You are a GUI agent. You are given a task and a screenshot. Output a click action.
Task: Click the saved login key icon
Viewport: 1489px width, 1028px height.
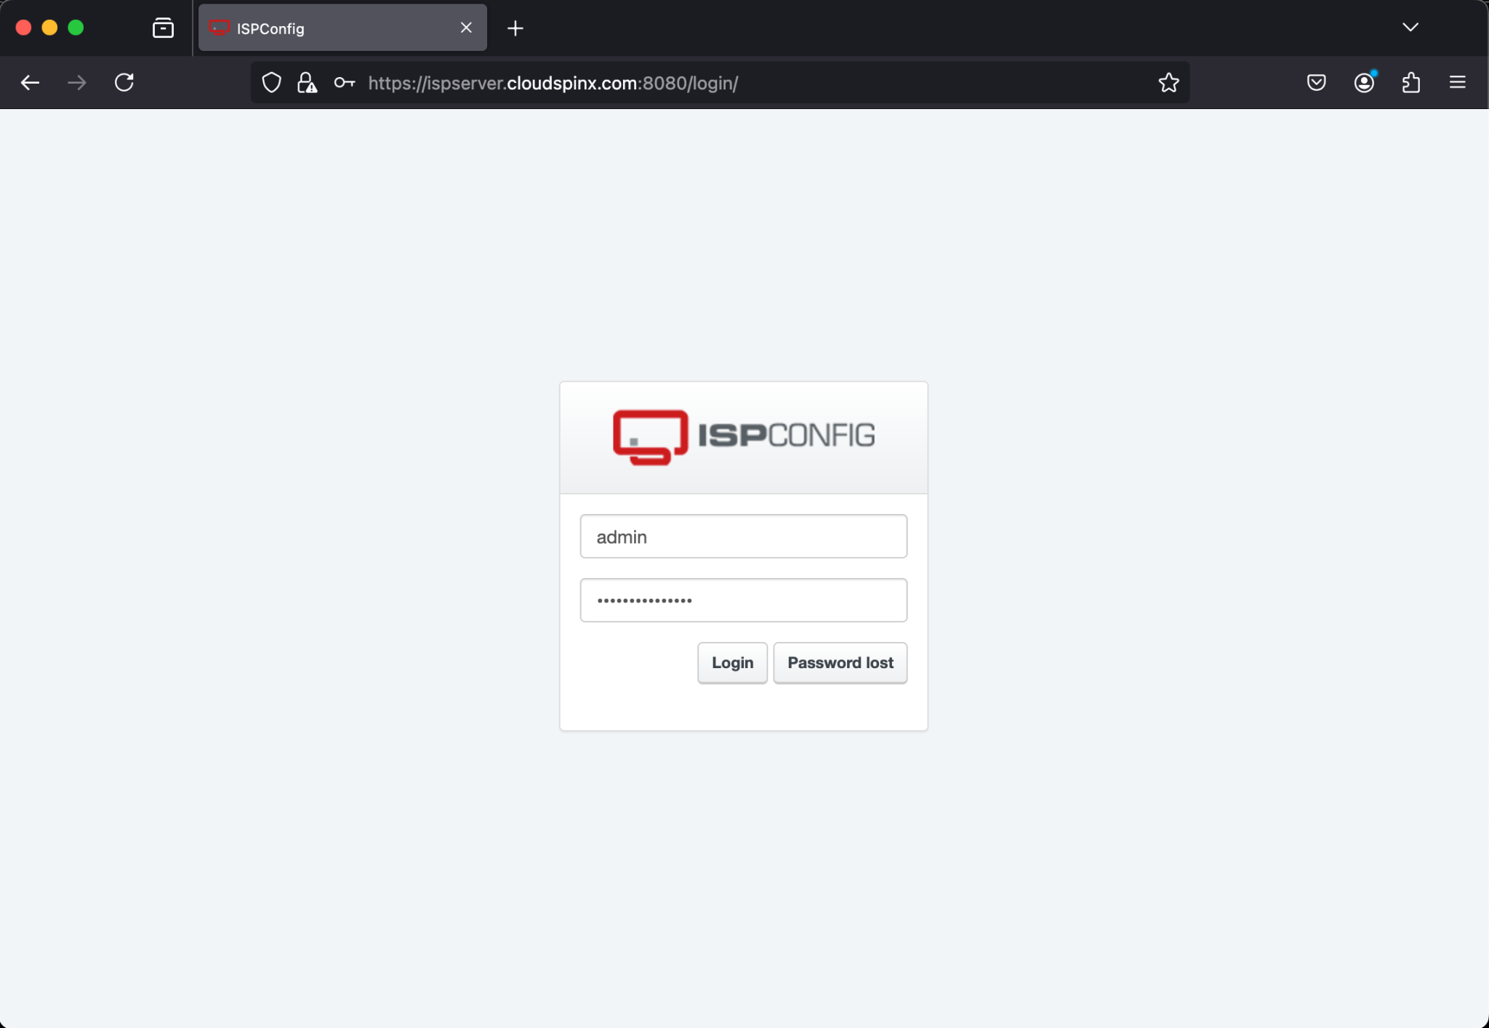[344, 83]
